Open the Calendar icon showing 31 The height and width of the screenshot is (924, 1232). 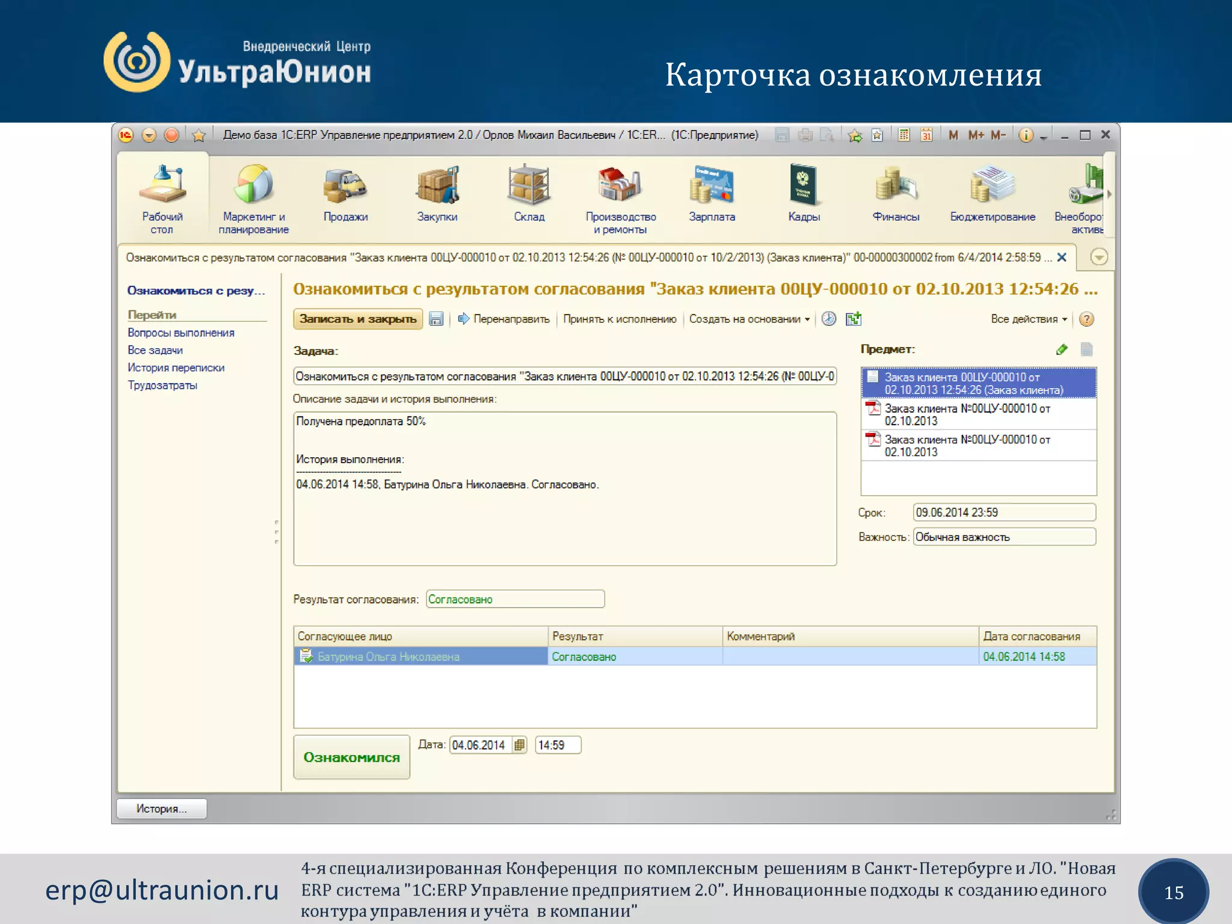pyautogui.click(x=926, y=135)
